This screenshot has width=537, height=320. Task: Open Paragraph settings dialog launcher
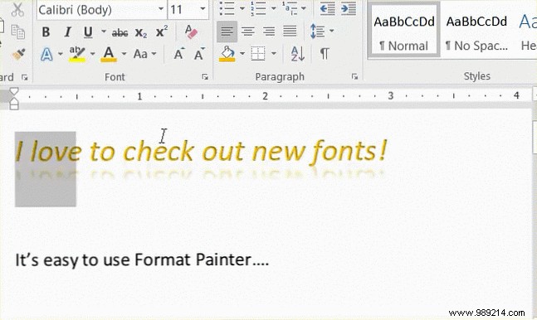[354, 77]
